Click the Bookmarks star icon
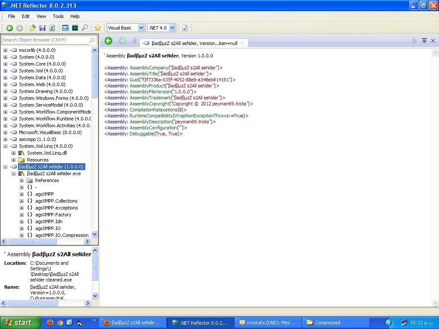This screenshot has width=439, height=329. [x=97, y=28]
